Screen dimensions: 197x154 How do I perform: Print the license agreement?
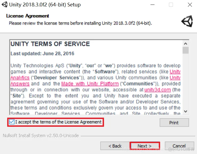click(x=174, y=122)
